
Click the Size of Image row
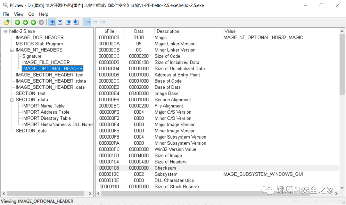[217, 156]
